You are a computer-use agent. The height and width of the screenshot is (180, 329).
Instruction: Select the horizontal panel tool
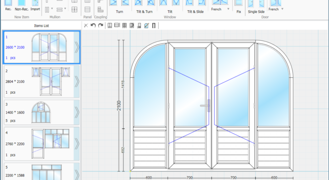click(x=87, y=9)
